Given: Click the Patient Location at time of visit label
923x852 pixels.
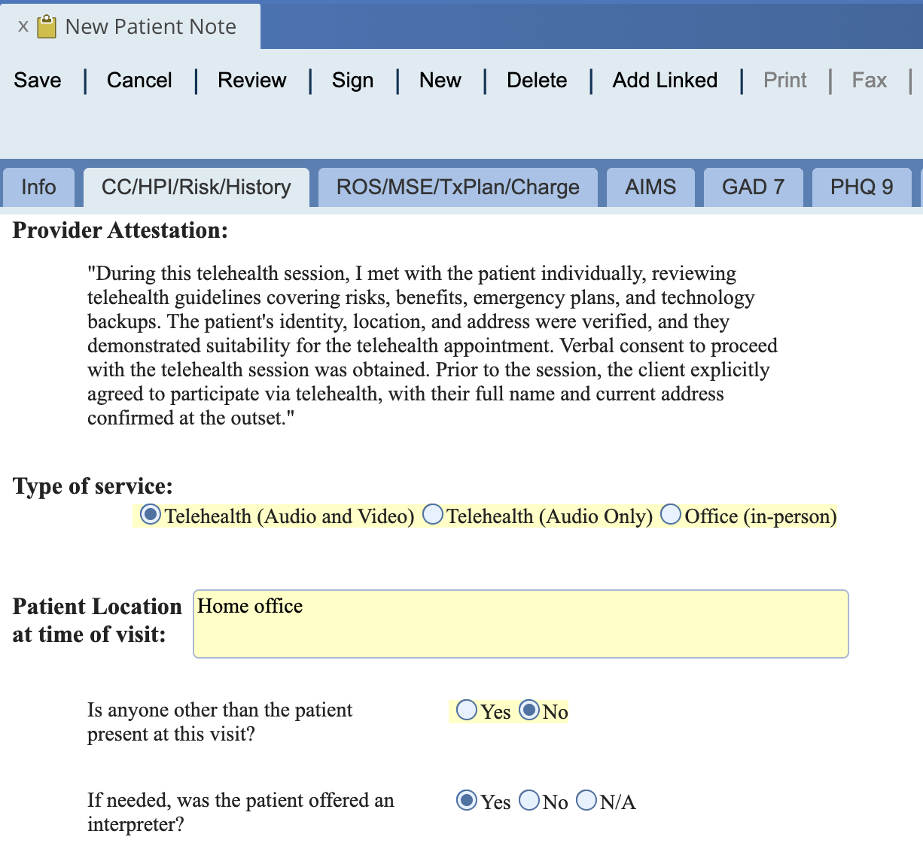Looking at the screenshot, I should pyautogui.click(x=97, y=620).
